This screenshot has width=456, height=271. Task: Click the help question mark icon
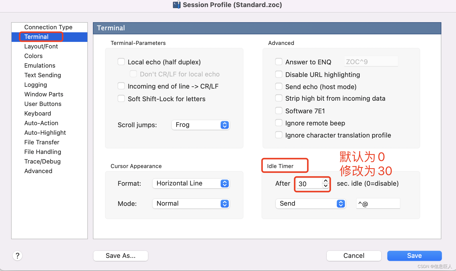[17, 256]
